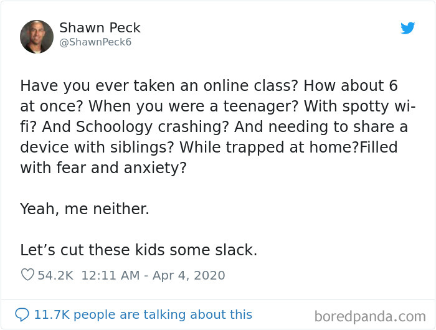Click 'device with siblings?' in the tweet
The height and width of the screenshot is (330, 436).
(97, 148)
